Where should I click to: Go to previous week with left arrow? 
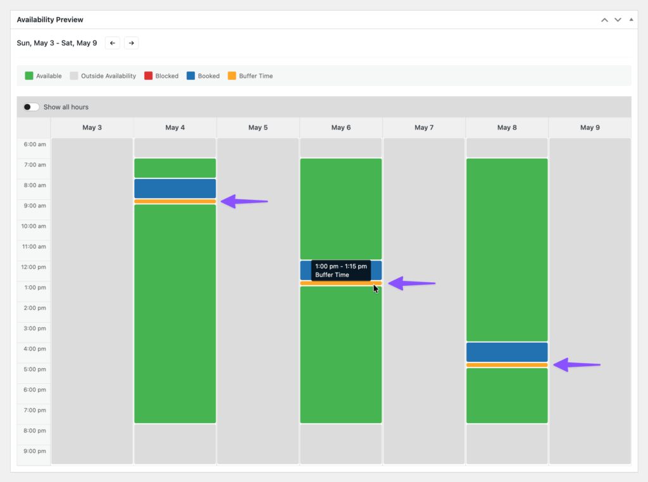[113, 43]
